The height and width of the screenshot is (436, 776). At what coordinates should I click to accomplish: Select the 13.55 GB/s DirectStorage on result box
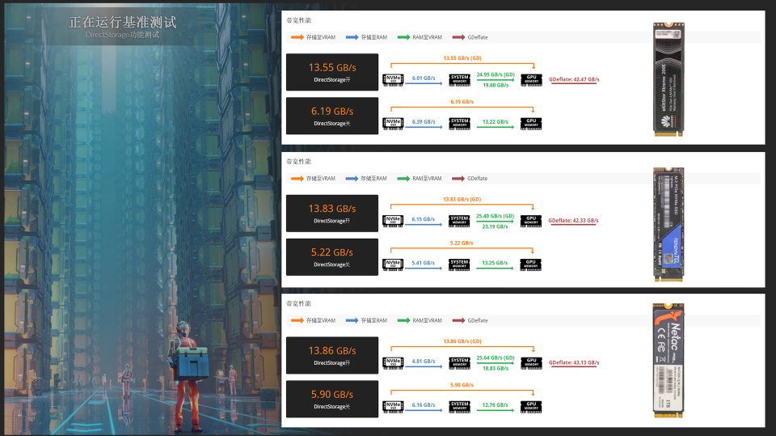coord(332,72)
